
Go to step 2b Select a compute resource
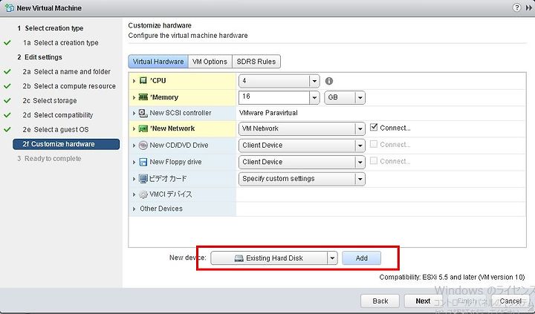[69, 86]
